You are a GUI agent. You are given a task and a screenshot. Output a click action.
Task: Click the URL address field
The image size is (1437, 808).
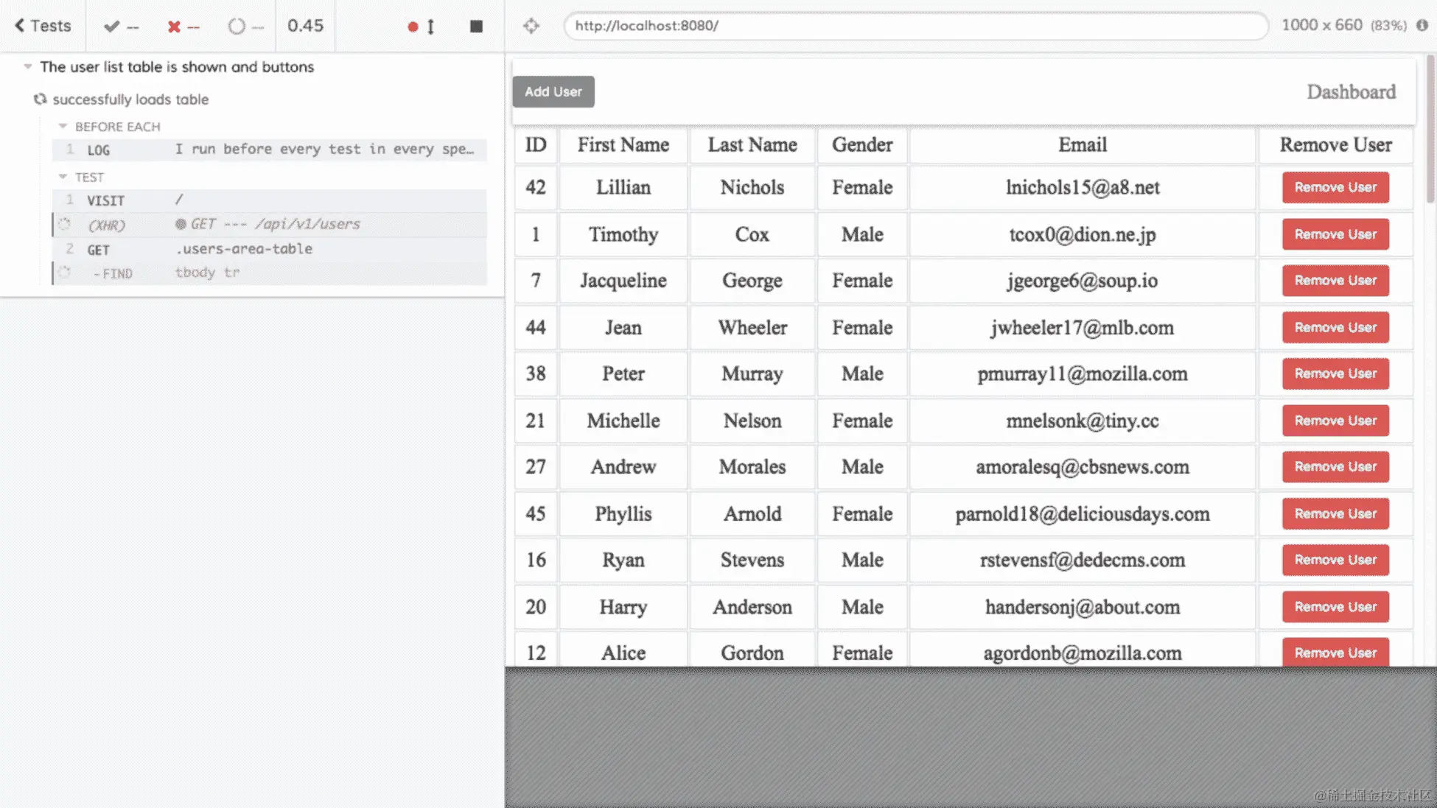point(914,26)
